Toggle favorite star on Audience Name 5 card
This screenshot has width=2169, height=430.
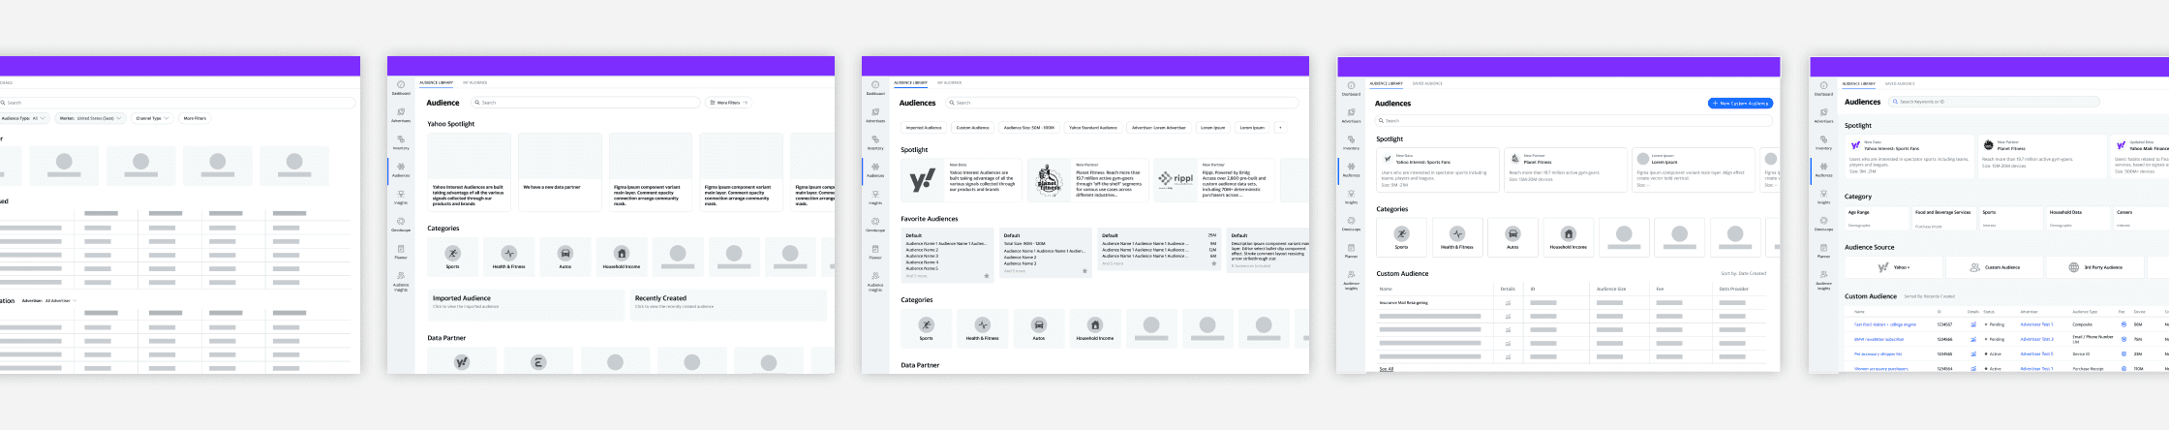(x=987, y=276)
